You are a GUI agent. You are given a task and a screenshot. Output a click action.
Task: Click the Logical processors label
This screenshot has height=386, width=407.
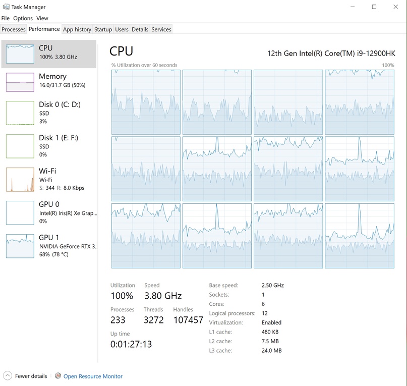click(232, 313)
